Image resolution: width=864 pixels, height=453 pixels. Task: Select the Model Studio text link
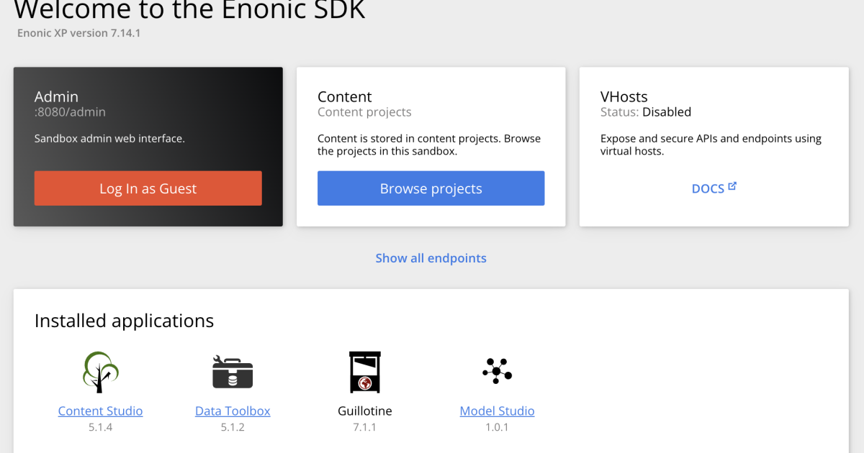(497, 411)
